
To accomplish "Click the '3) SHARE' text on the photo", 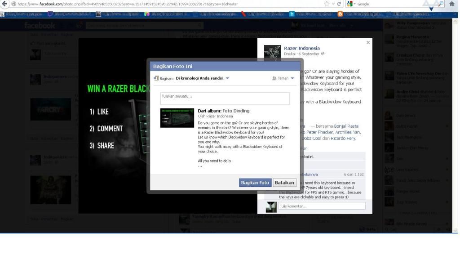I will click(102, 145).
